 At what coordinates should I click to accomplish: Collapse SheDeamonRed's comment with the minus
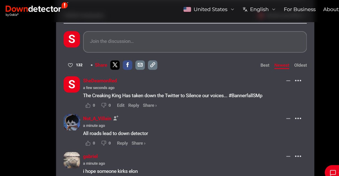coord(288,80)
